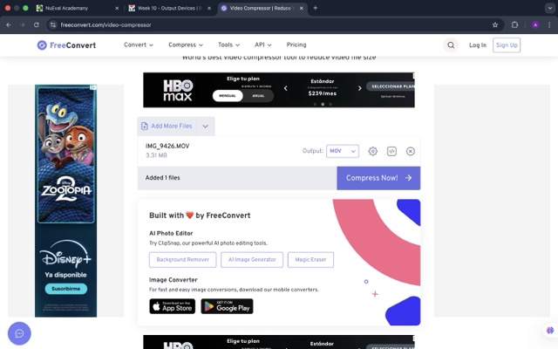Viewport: 558px width, 349px height.
Task: Open the Chrome three-dot menu
Action: click(549, 25)
